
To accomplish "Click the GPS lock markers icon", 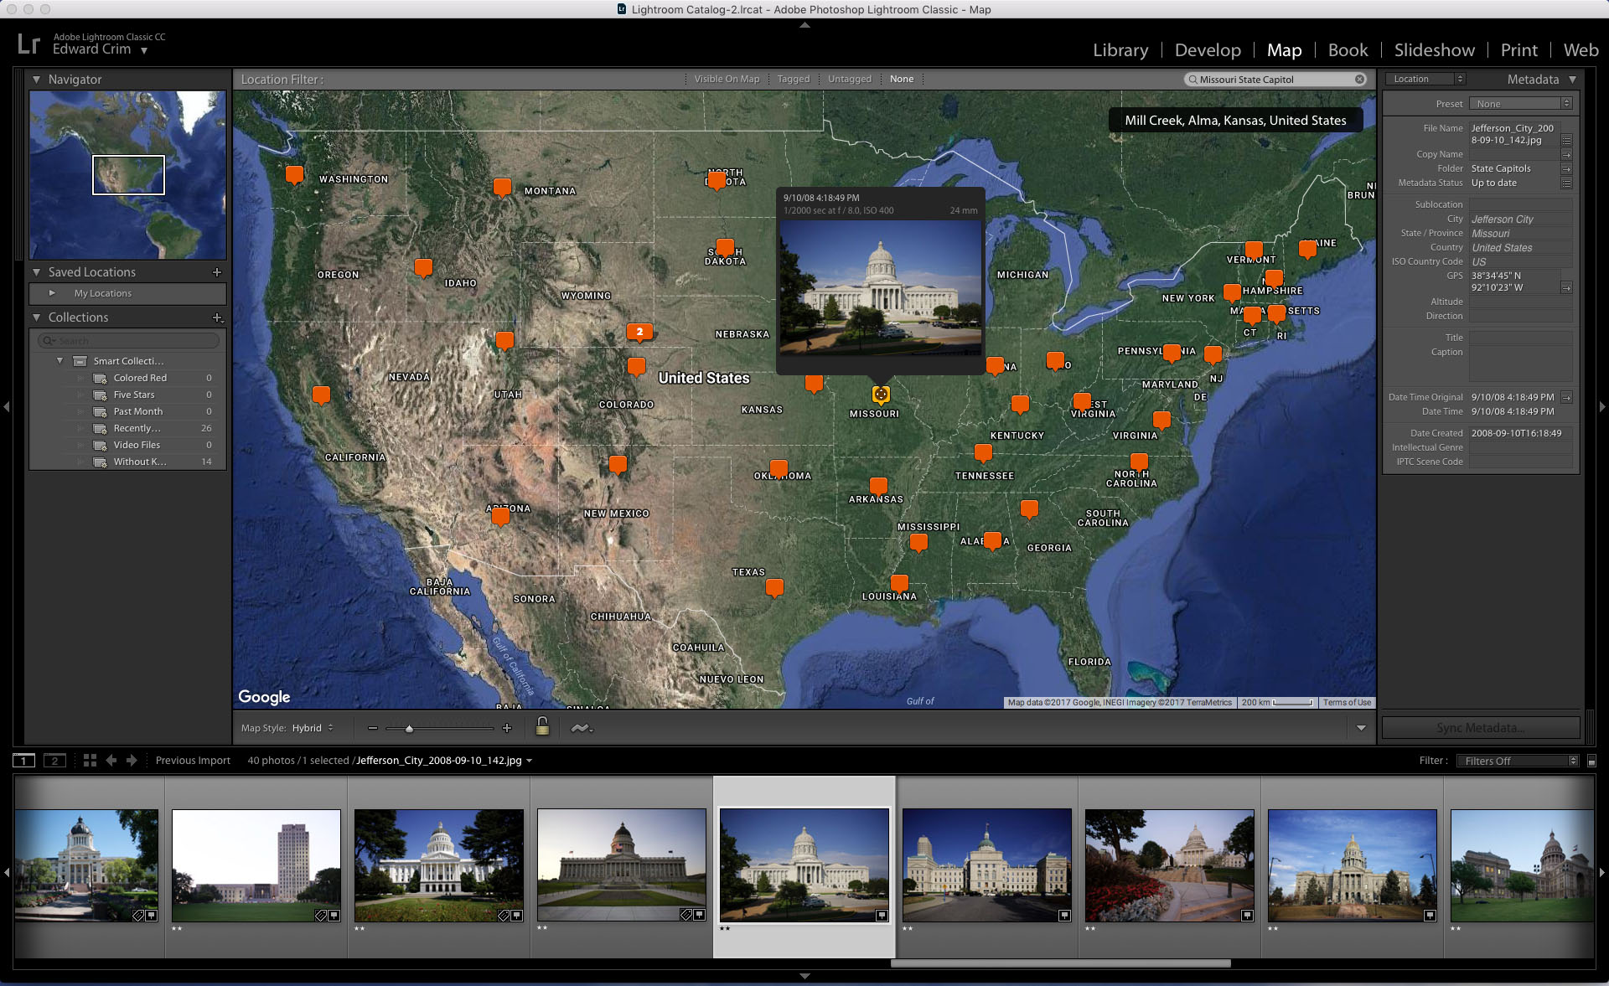I will pyautogui.click(x=543, y=726).
